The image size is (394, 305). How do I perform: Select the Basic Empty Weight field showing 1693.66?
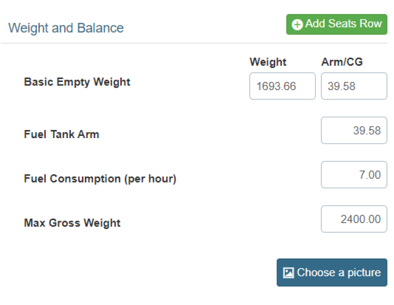282,86
